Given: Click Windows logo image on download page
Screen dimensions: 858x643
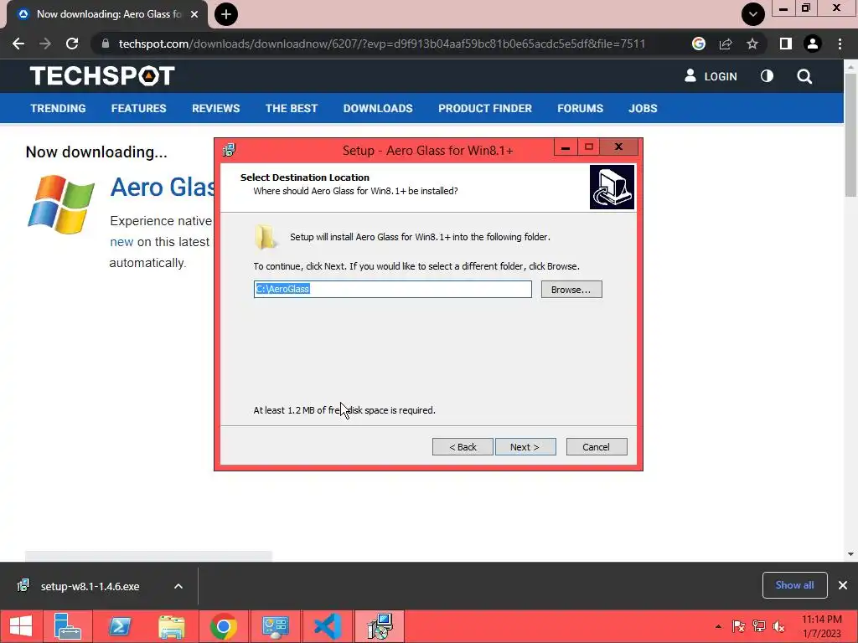Looking at the screenshot, I should point(60,204).
